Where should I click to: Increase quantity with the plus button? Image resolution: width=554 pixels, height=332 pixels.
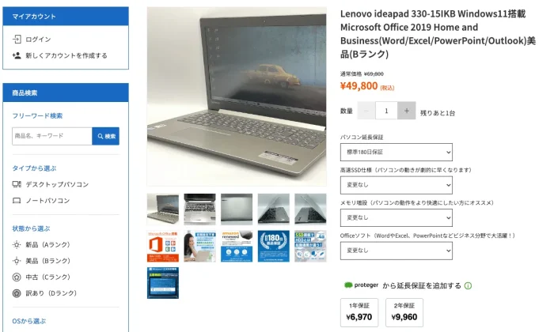click(x=407, y=111)
